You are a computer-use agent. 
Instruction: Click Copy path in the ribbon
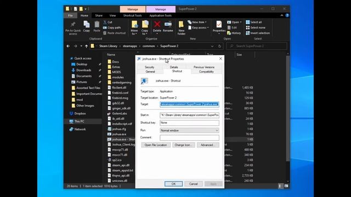[112, 27]
